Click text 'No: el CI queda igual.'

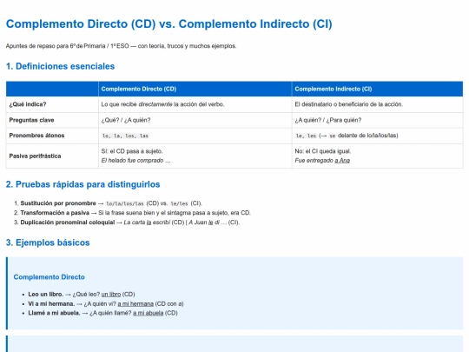pyautogui.click(x=323, y=151)
